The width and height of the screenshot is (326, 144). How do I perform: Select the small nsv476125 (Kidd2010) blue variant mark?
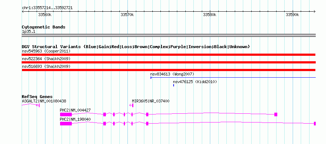(x=174, y=85)
